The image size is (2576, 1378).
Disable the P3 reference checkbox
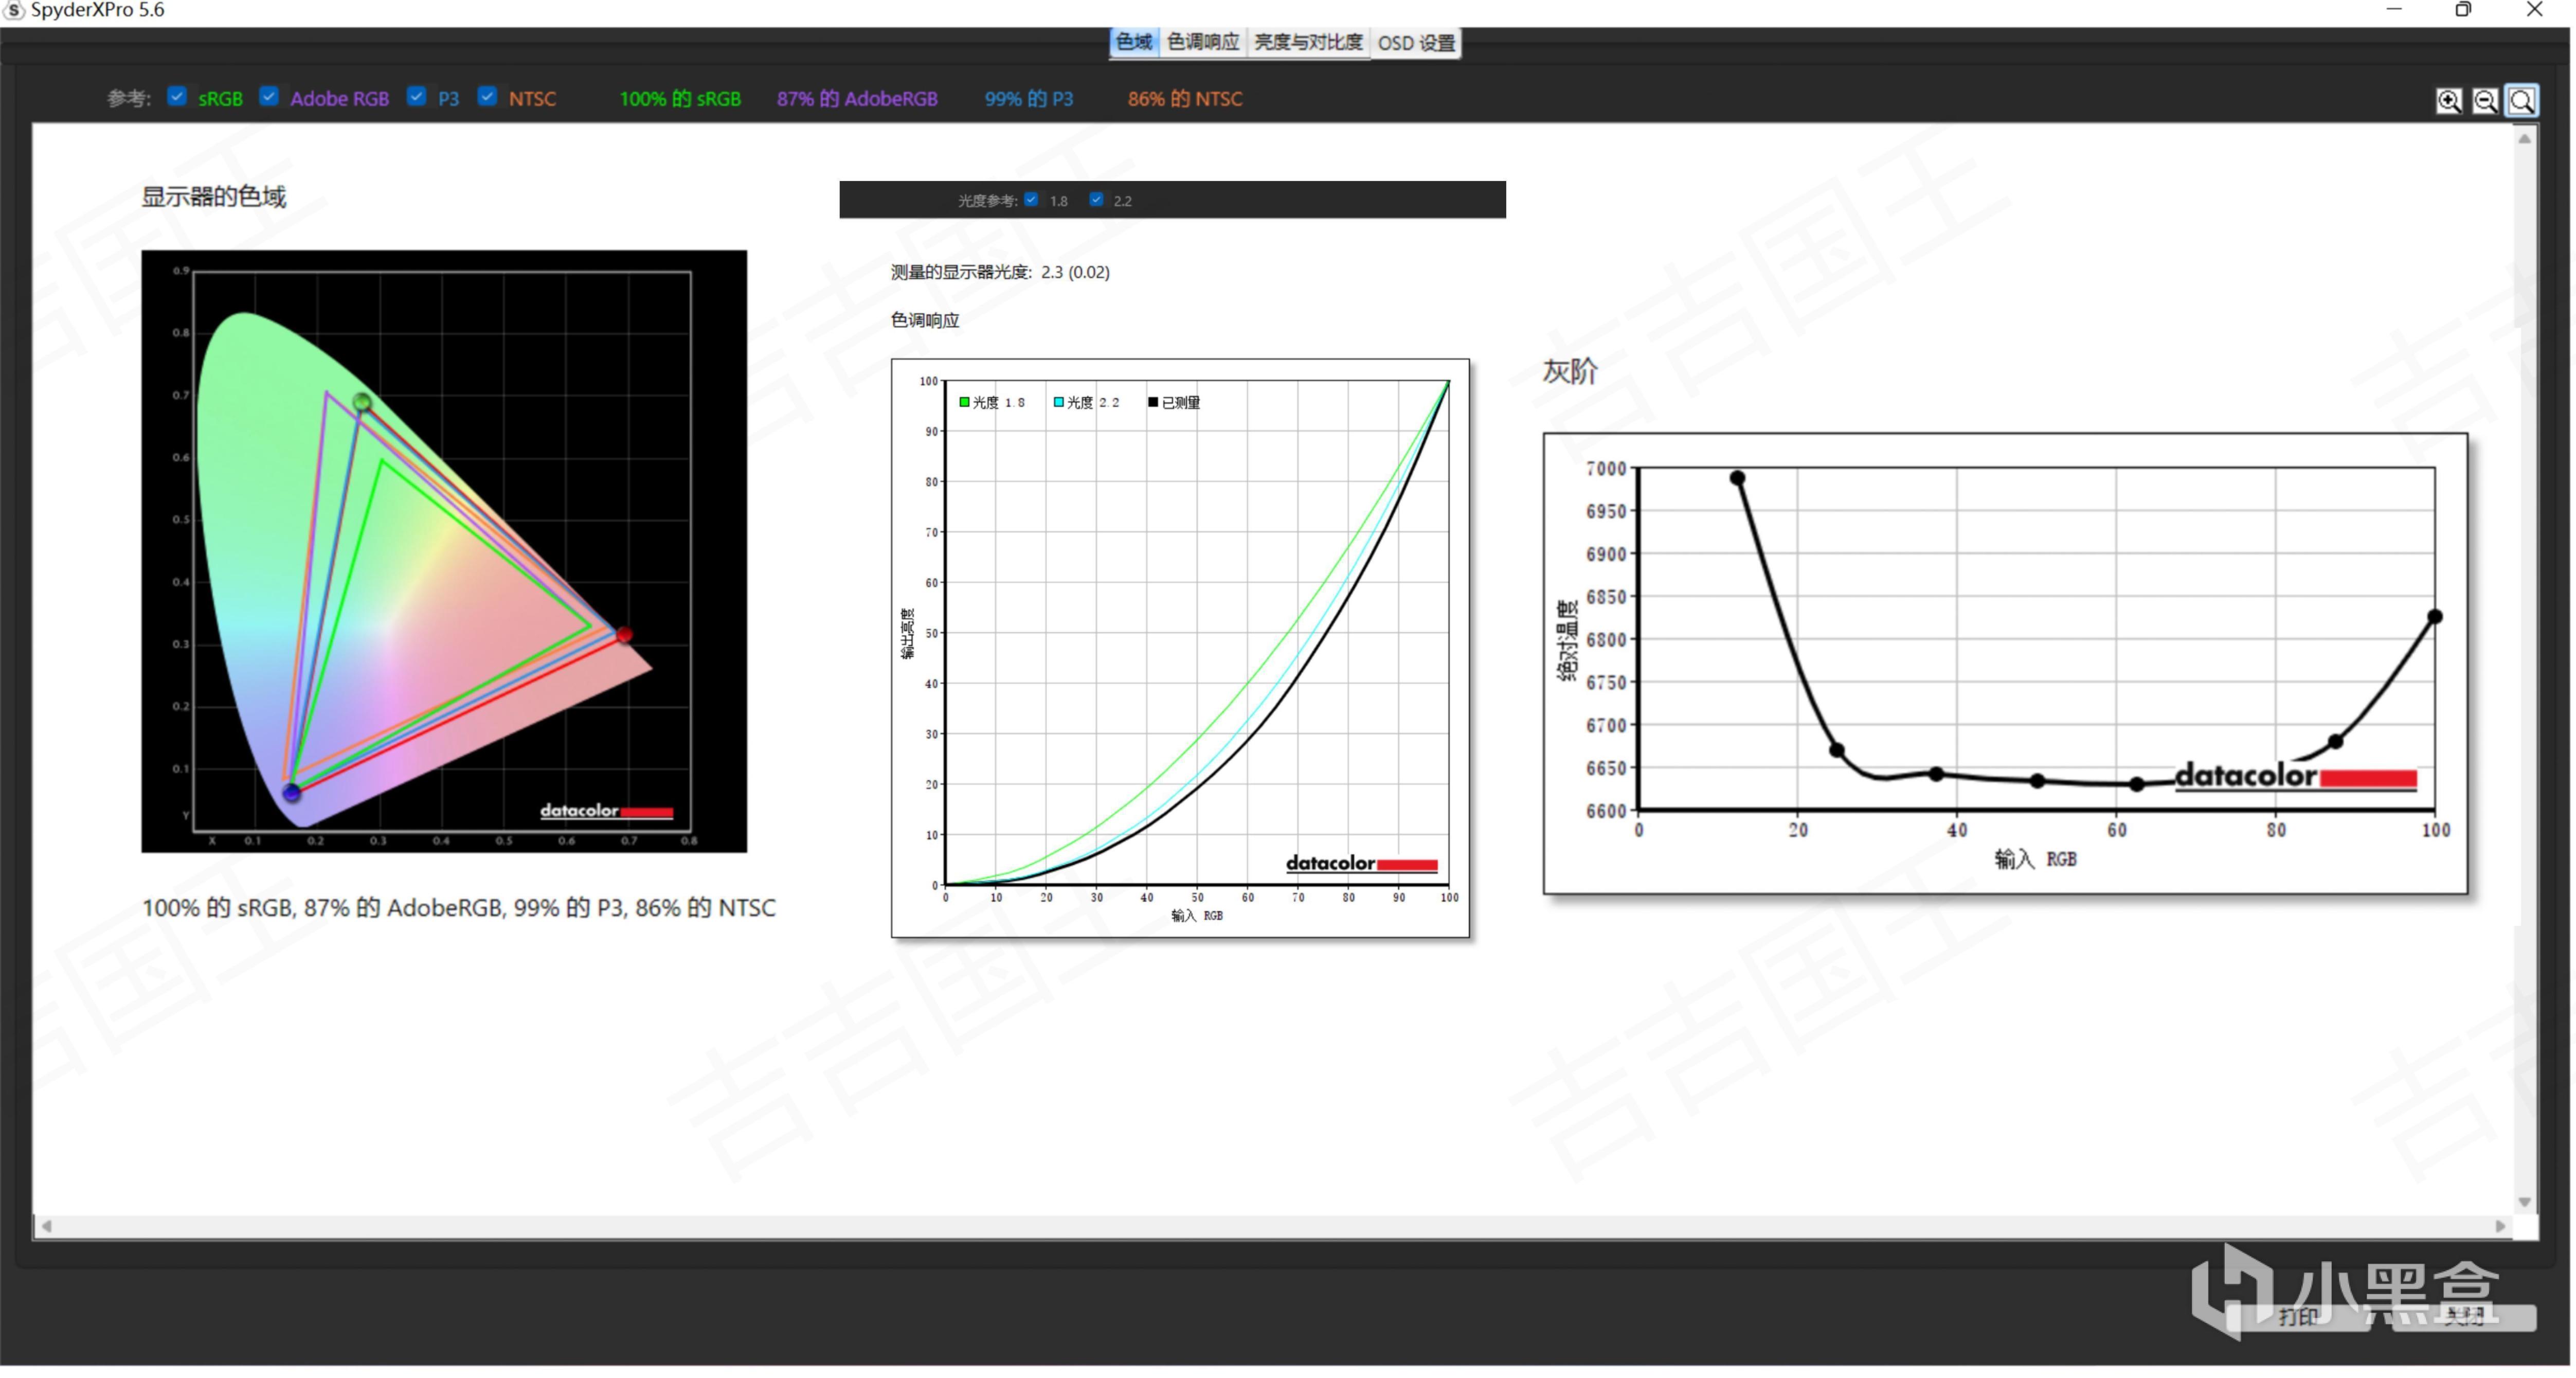[416, 97]
